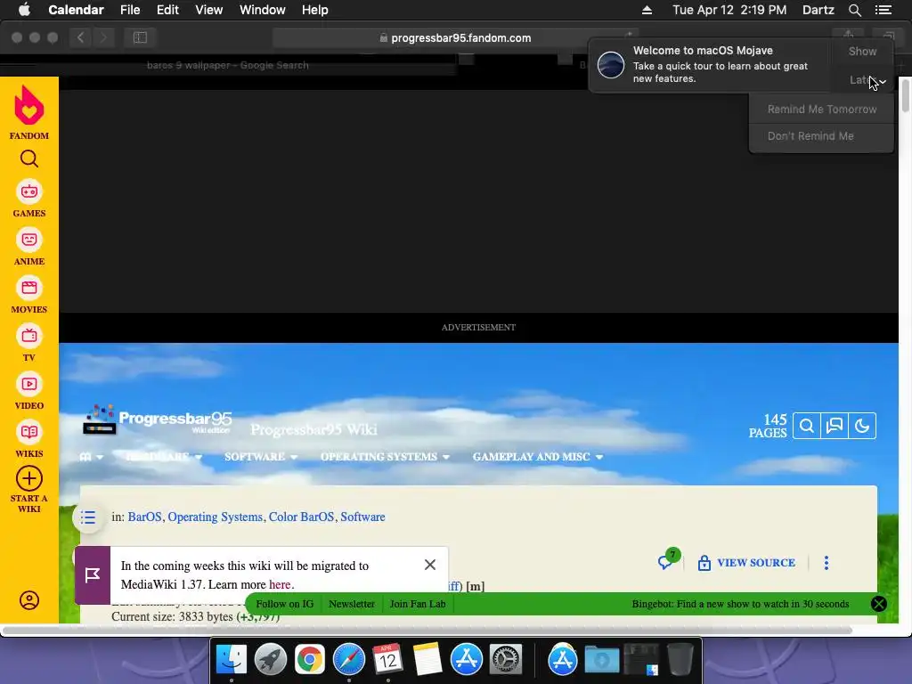Open the View menu
Screen dimensions: 912x684
(208, 10)
